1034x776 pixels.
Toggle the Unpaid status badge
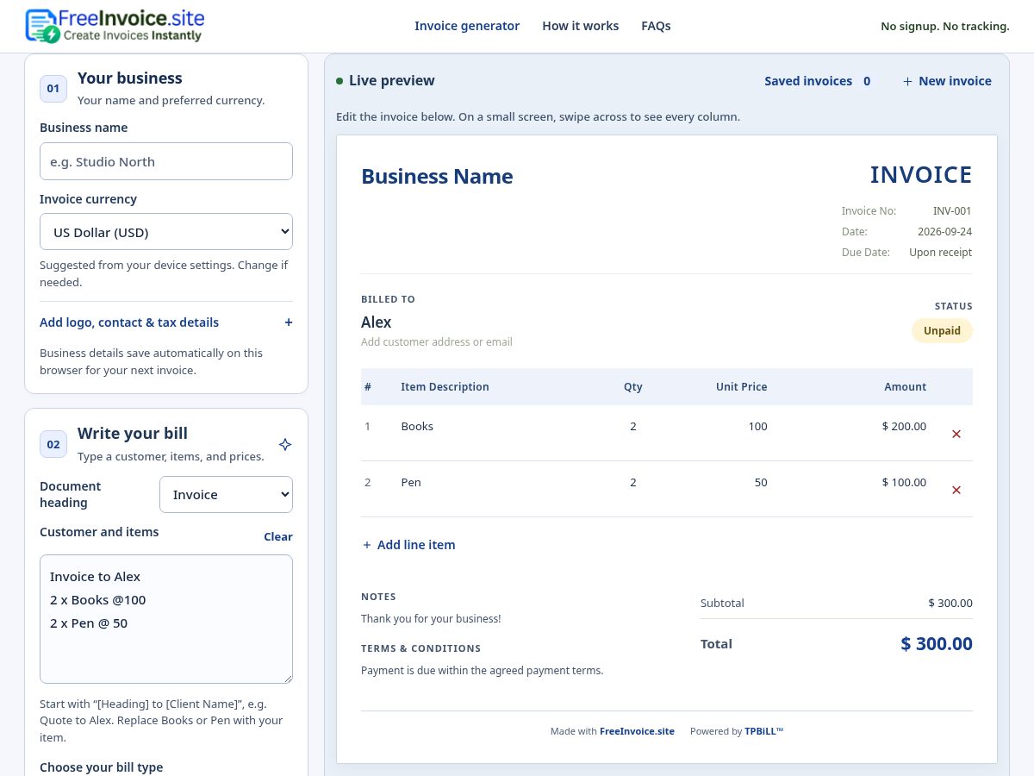[x=942, y=330]
